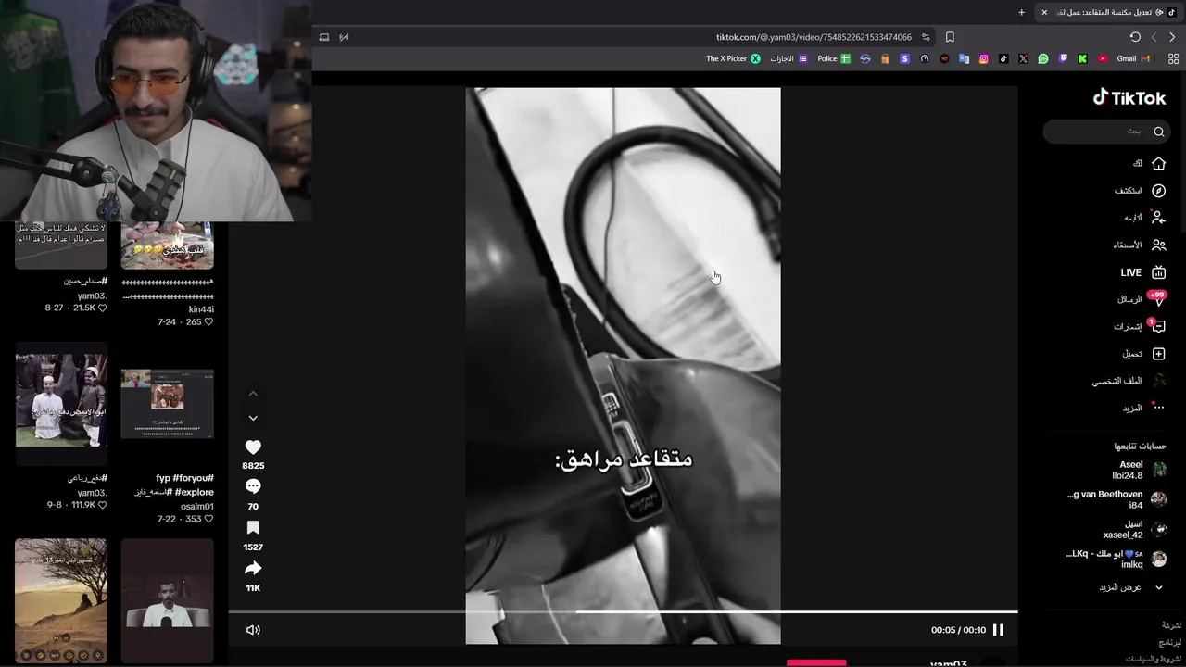Open the Kick bookmark icon
The image size is (1186, 667).
click(1082, 58)
